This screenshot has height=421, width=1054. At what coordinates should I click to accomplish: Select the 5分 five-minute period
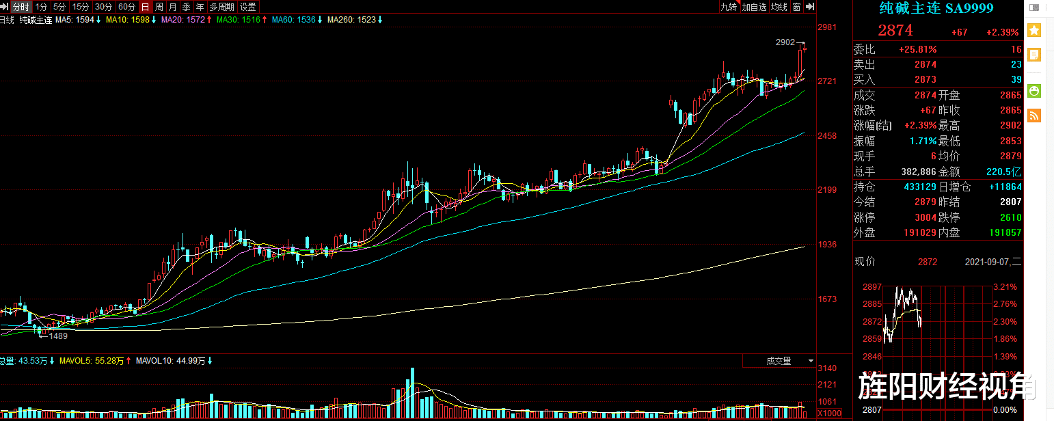(60, 7)
